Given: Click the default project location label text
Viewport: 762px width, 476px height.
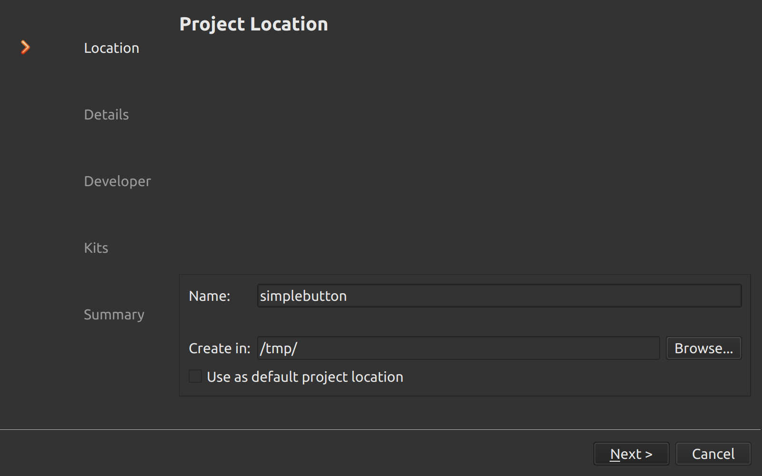Looking at the screenshot, I should [305, 377].
